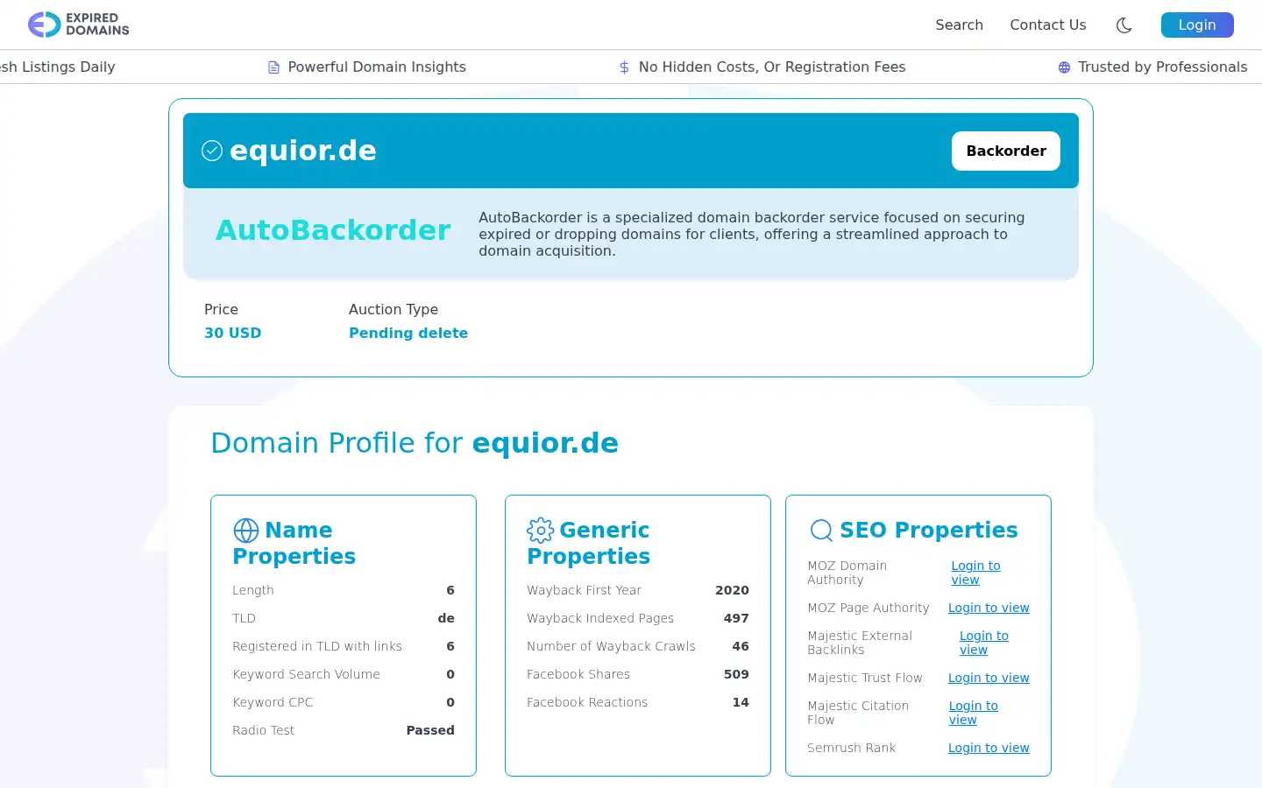Login to view Majestic Trust Flow

pyautogui.click(x=989, y=678)
